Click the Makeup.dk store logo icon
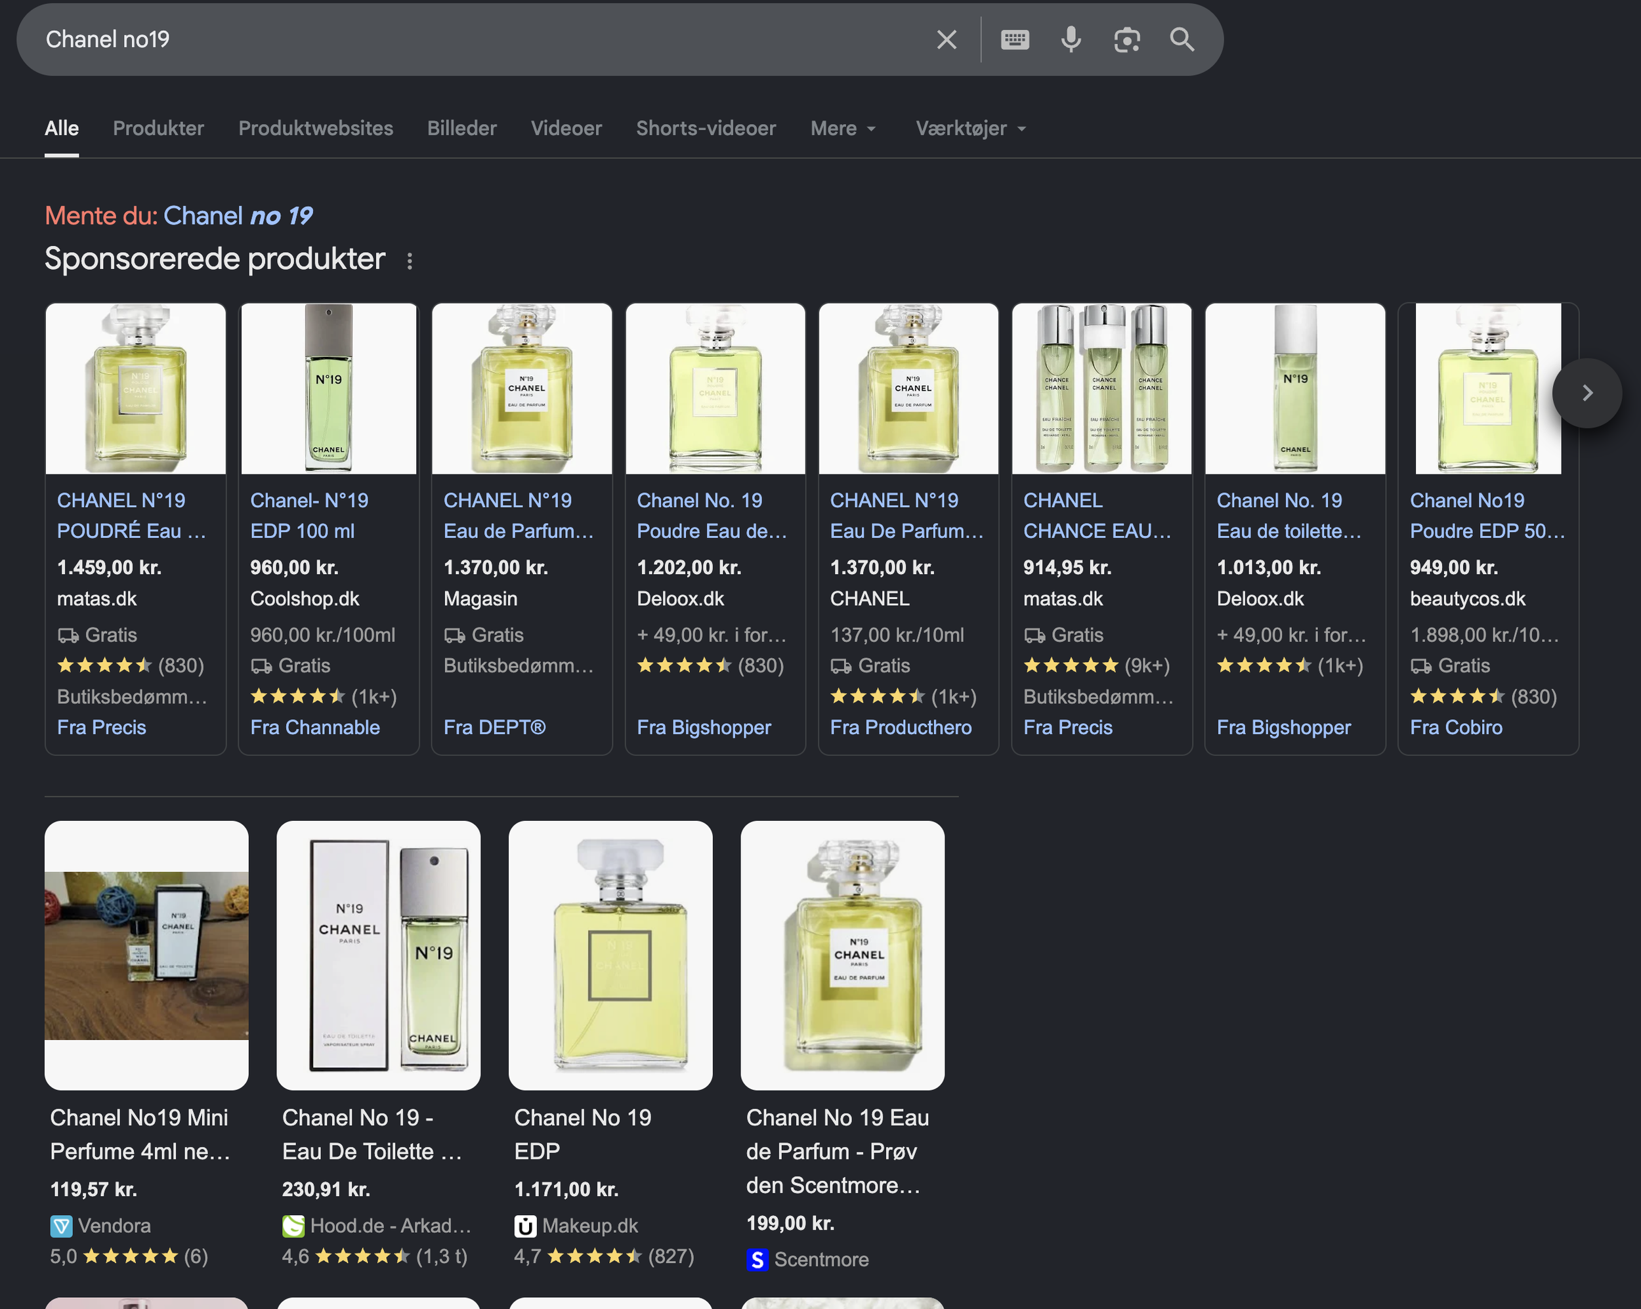1641x1309 pixels. (x=525, y=1226)
